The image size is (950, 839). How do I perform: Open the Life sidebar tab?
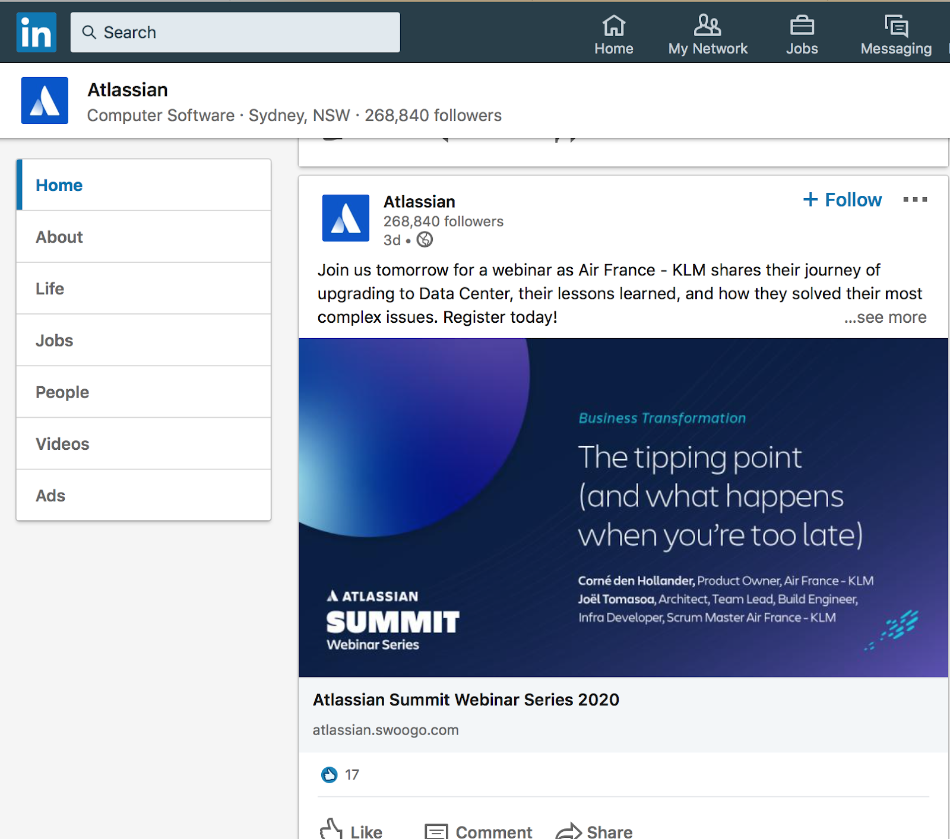pyautogui.click(x=144, y=288)
